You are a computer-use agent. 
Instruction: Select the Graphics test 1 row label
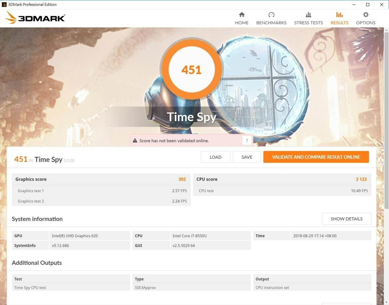pyautogui.click(x=31, y=191)
